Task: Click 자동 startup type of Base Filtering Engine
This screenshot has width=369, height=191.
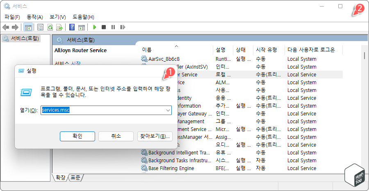Action: click(x=261, y=168)
